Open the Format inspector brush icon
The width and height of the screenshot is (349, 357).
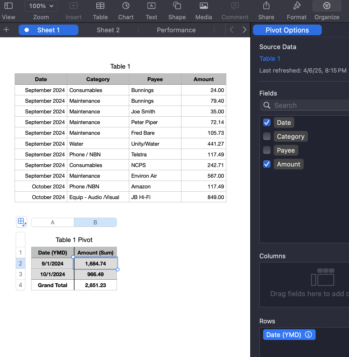(297, 6)
